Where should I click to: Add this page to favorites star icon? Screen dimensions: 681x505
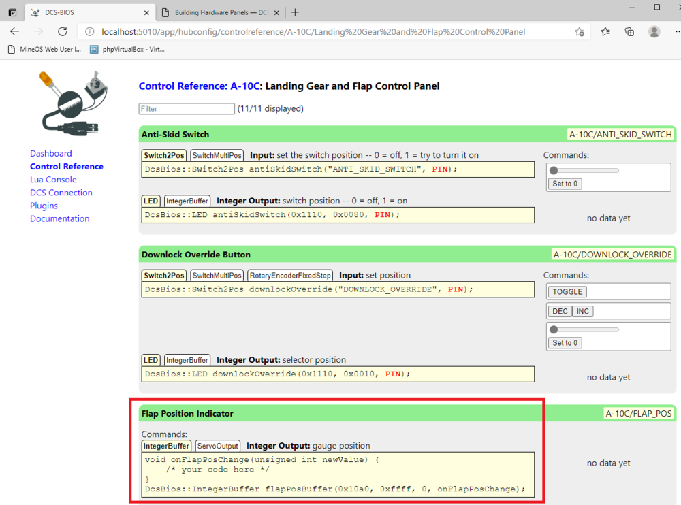[580, 32]
